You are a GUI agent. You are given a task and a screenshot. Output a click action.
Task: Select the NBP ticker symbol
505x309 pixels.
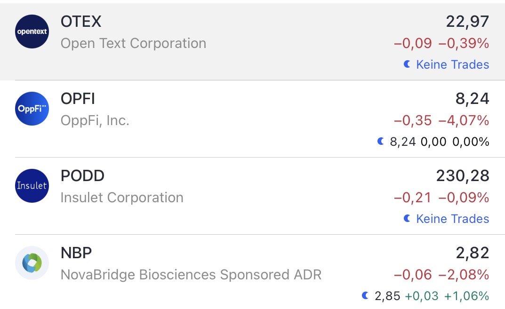76,253
